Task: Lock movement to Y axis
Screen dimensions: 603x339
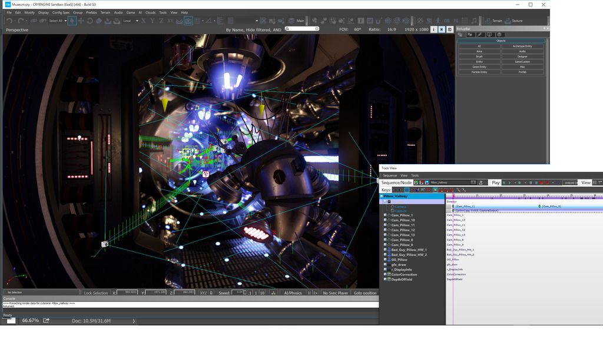Action: point(153,21)
